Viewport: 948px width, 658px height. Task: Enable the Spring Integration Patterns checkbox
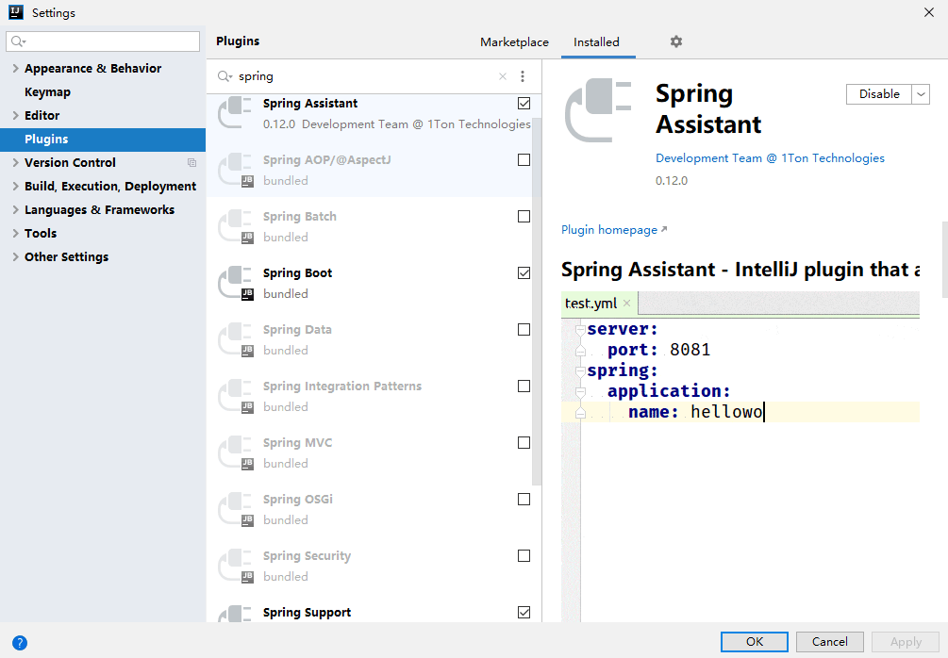point(524,387)
